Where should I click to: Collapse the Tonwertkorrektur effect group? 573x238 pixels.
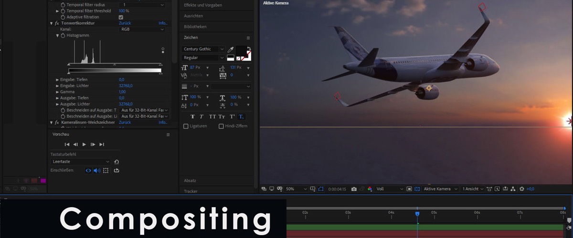tap(52, 23)
